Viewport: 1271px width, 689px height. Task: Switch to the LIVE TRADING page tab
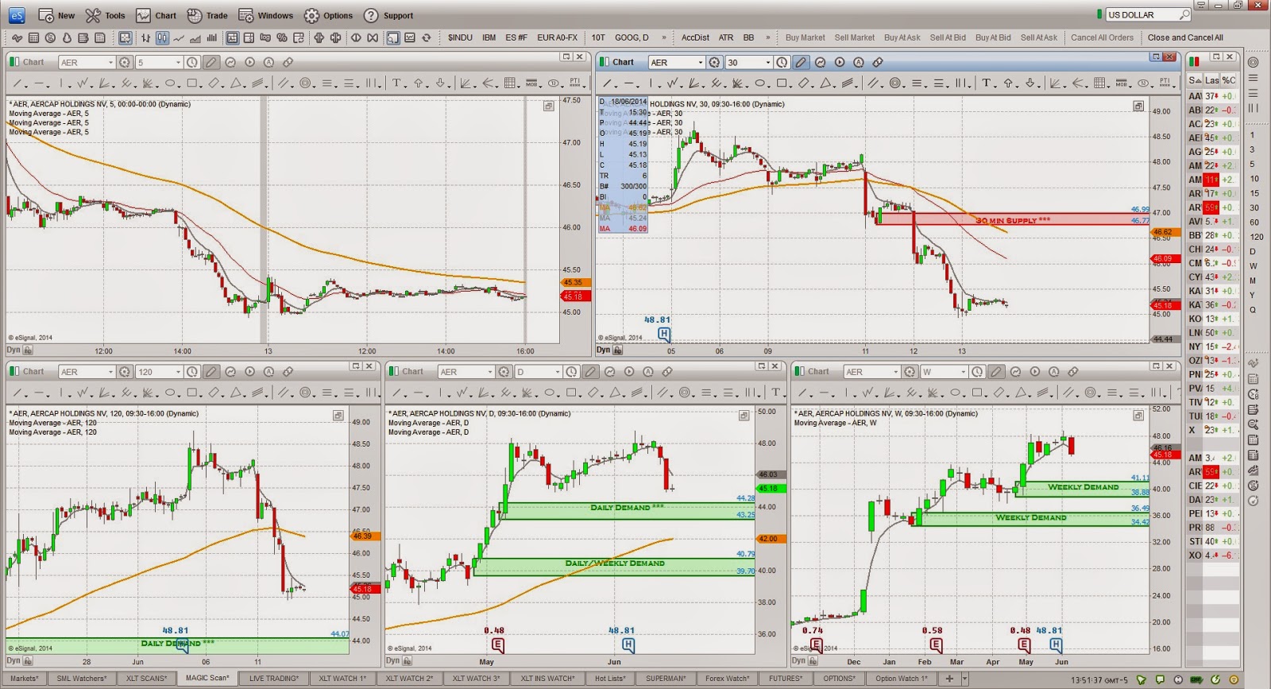274,679
